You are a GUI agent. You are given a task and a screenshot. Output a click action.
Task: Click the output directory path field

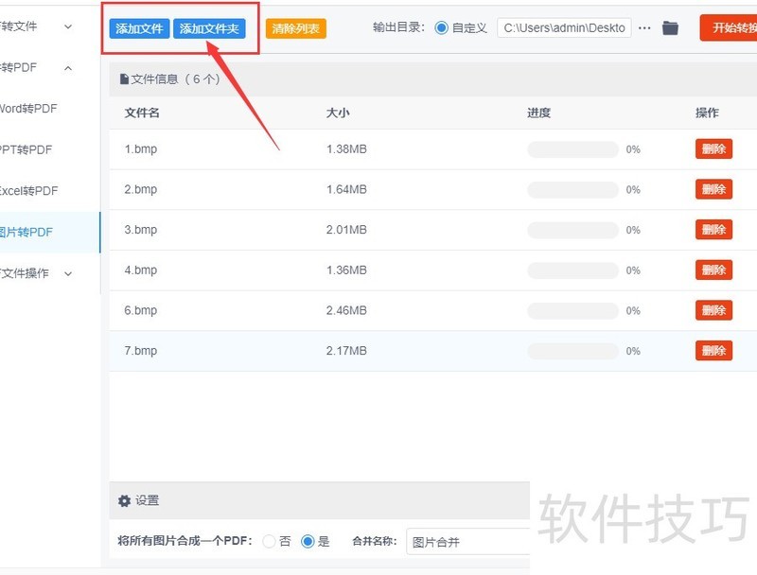point(564,28)
